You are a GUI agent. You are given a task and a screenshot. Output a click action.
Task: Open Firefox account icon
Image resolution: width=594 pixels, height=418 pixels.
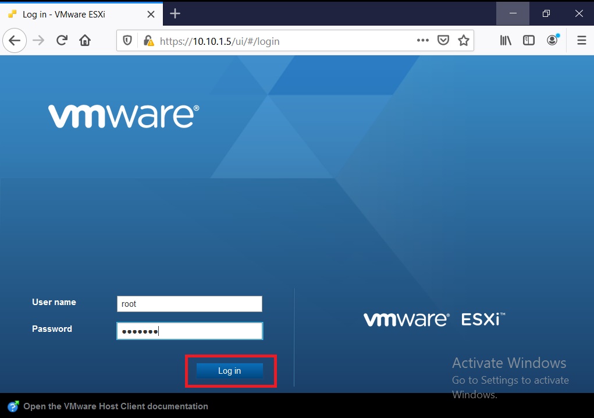(x=552, y=40)
